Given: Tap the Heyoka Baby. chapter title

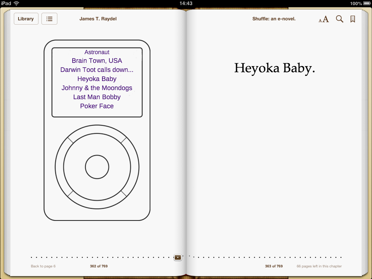Looking at the screenshot, I should point(275,68).
